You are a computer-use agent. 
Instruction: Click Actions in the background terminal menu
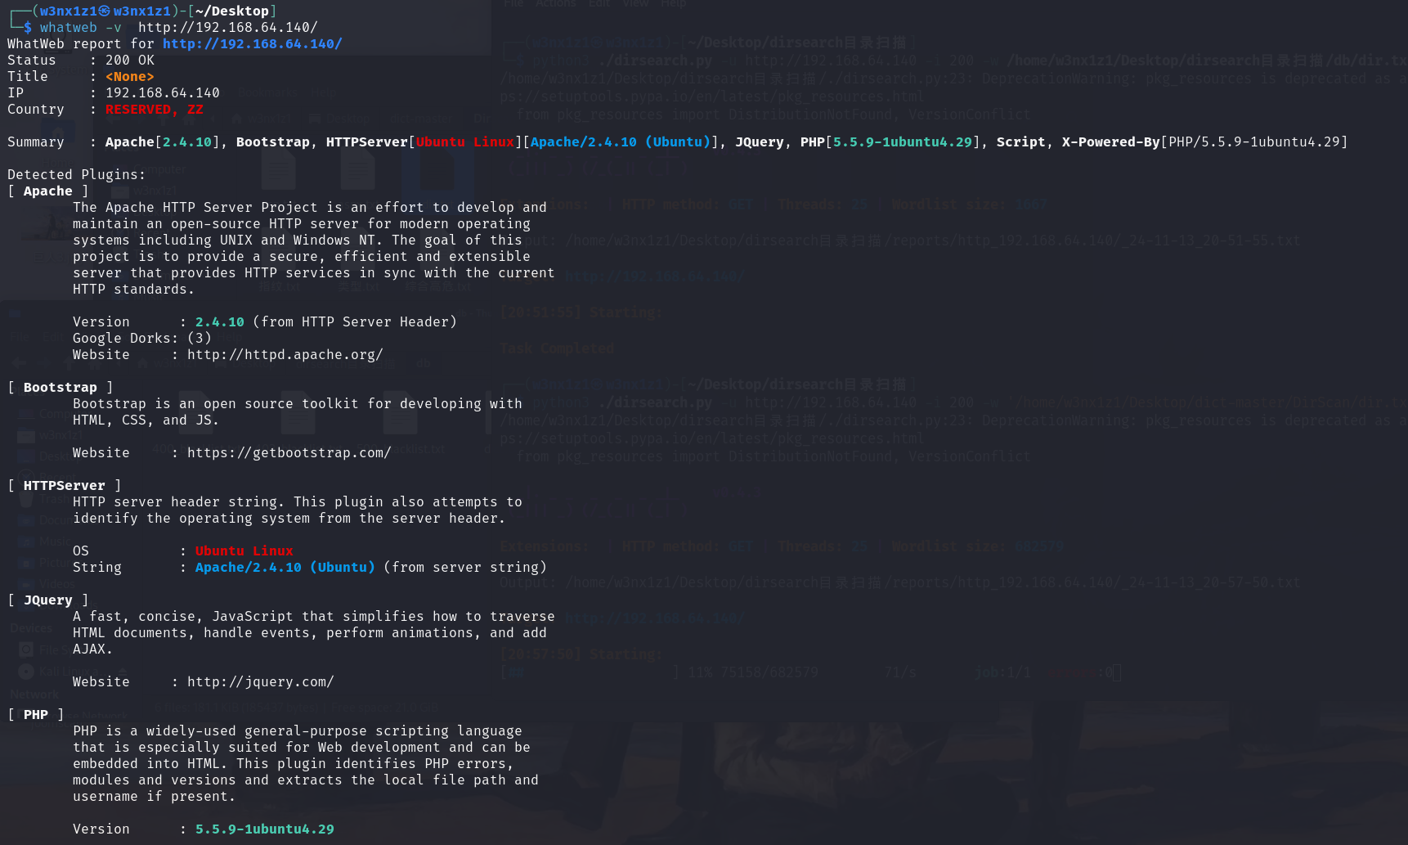point(556,3)
